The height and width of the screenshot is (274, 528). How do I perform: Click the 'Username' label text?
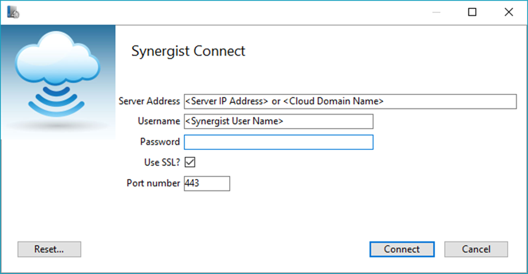tap(158, 121)
